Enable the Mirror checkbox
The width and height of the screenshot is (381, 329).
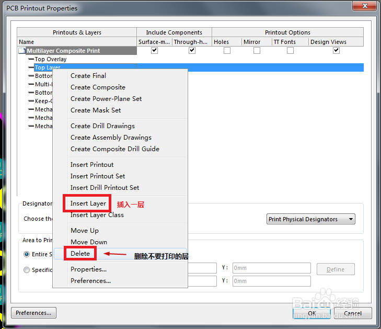pyautogui.click(x=257, y=50)
